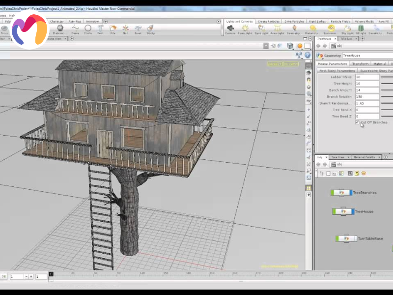The image size is (393, 295).
Task: Click the First Story Parameters button
Action: pos(337,71)
